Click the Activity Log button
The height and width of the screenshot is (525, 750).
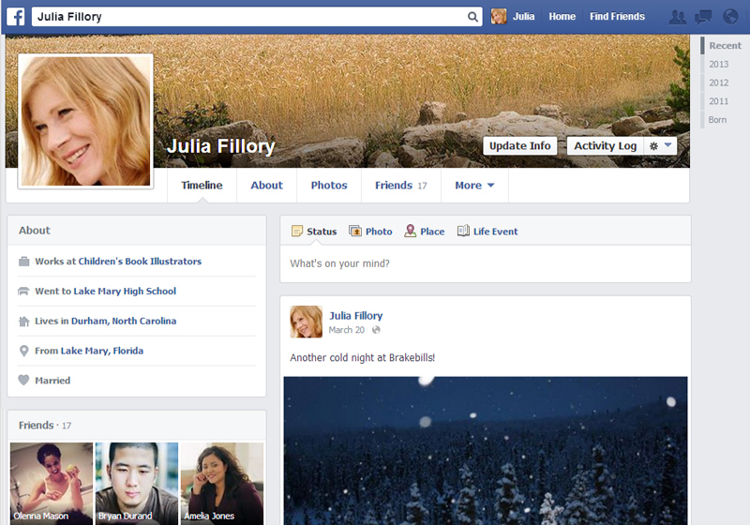605,146
